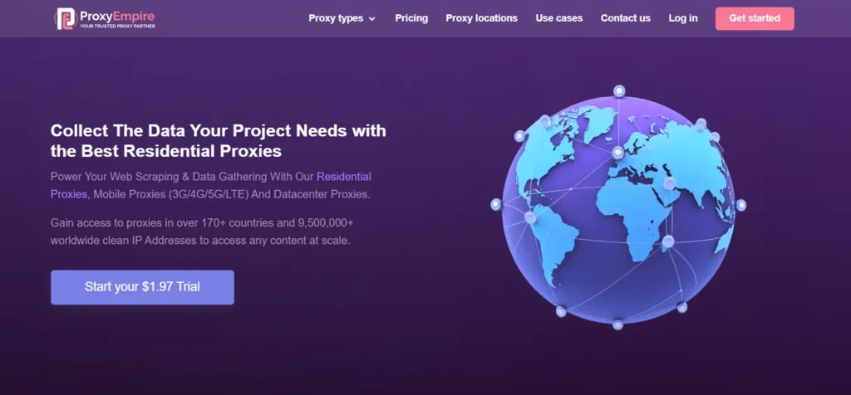Viewport: 851px width, 395px height.
Task: Click the pin on the globe's far right edge
Action: [x=740, y=204]
